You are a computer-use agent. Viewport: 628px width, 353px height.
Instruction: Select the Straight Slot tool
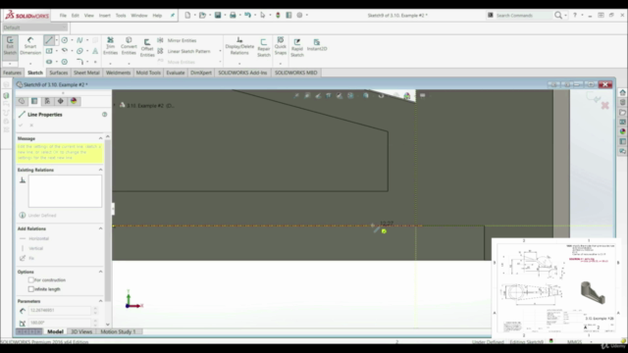click(x=49, y=62)
